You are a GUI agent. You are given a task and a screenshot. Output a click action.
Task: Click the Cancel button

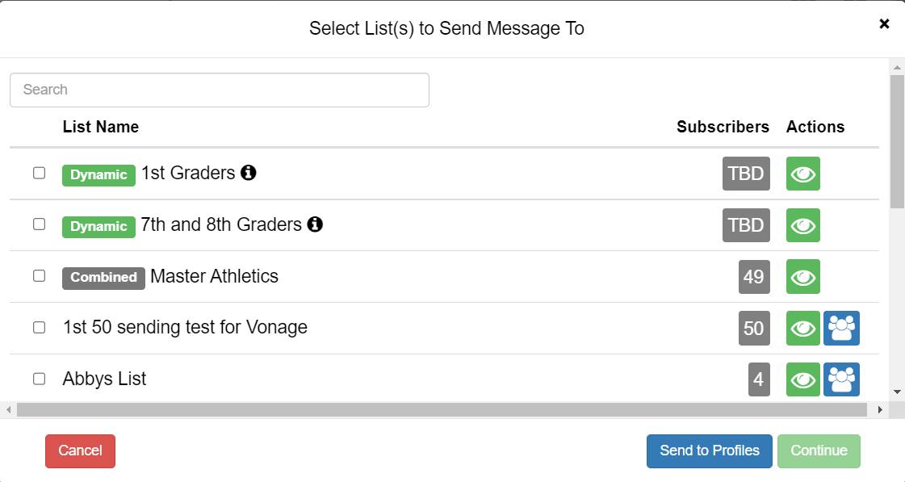tap(80, 451)
